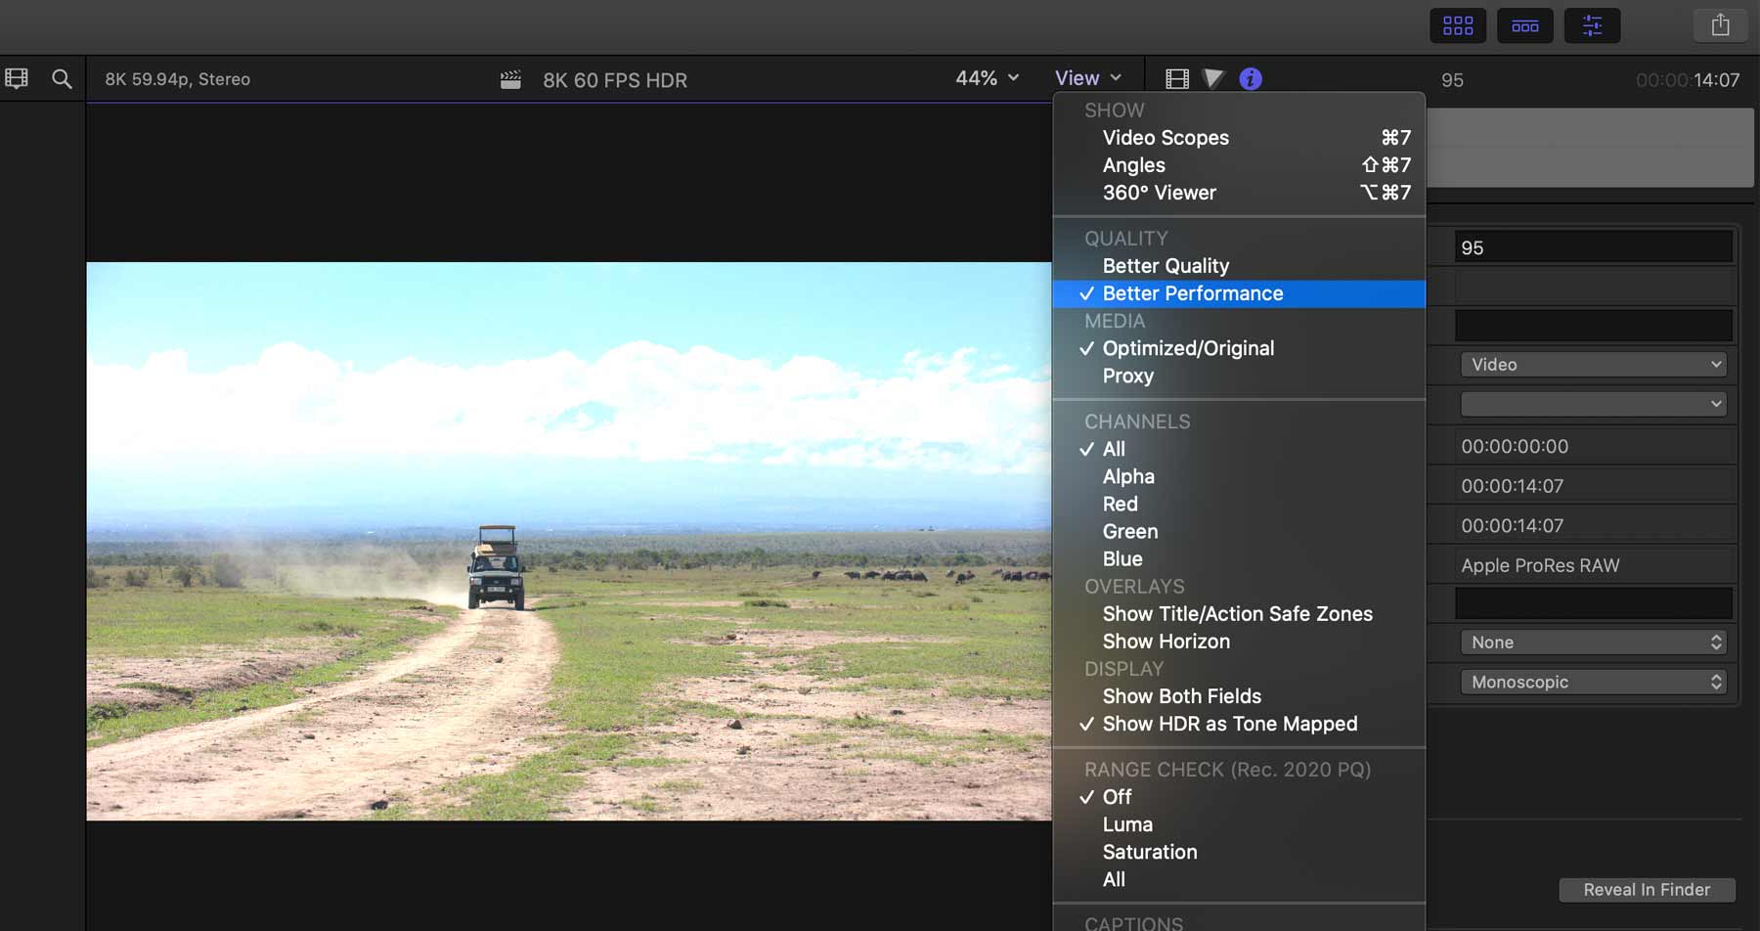Open the View dropdown menu
The height and width of the screenshot is (931, 1760).
coord(1087,78)
